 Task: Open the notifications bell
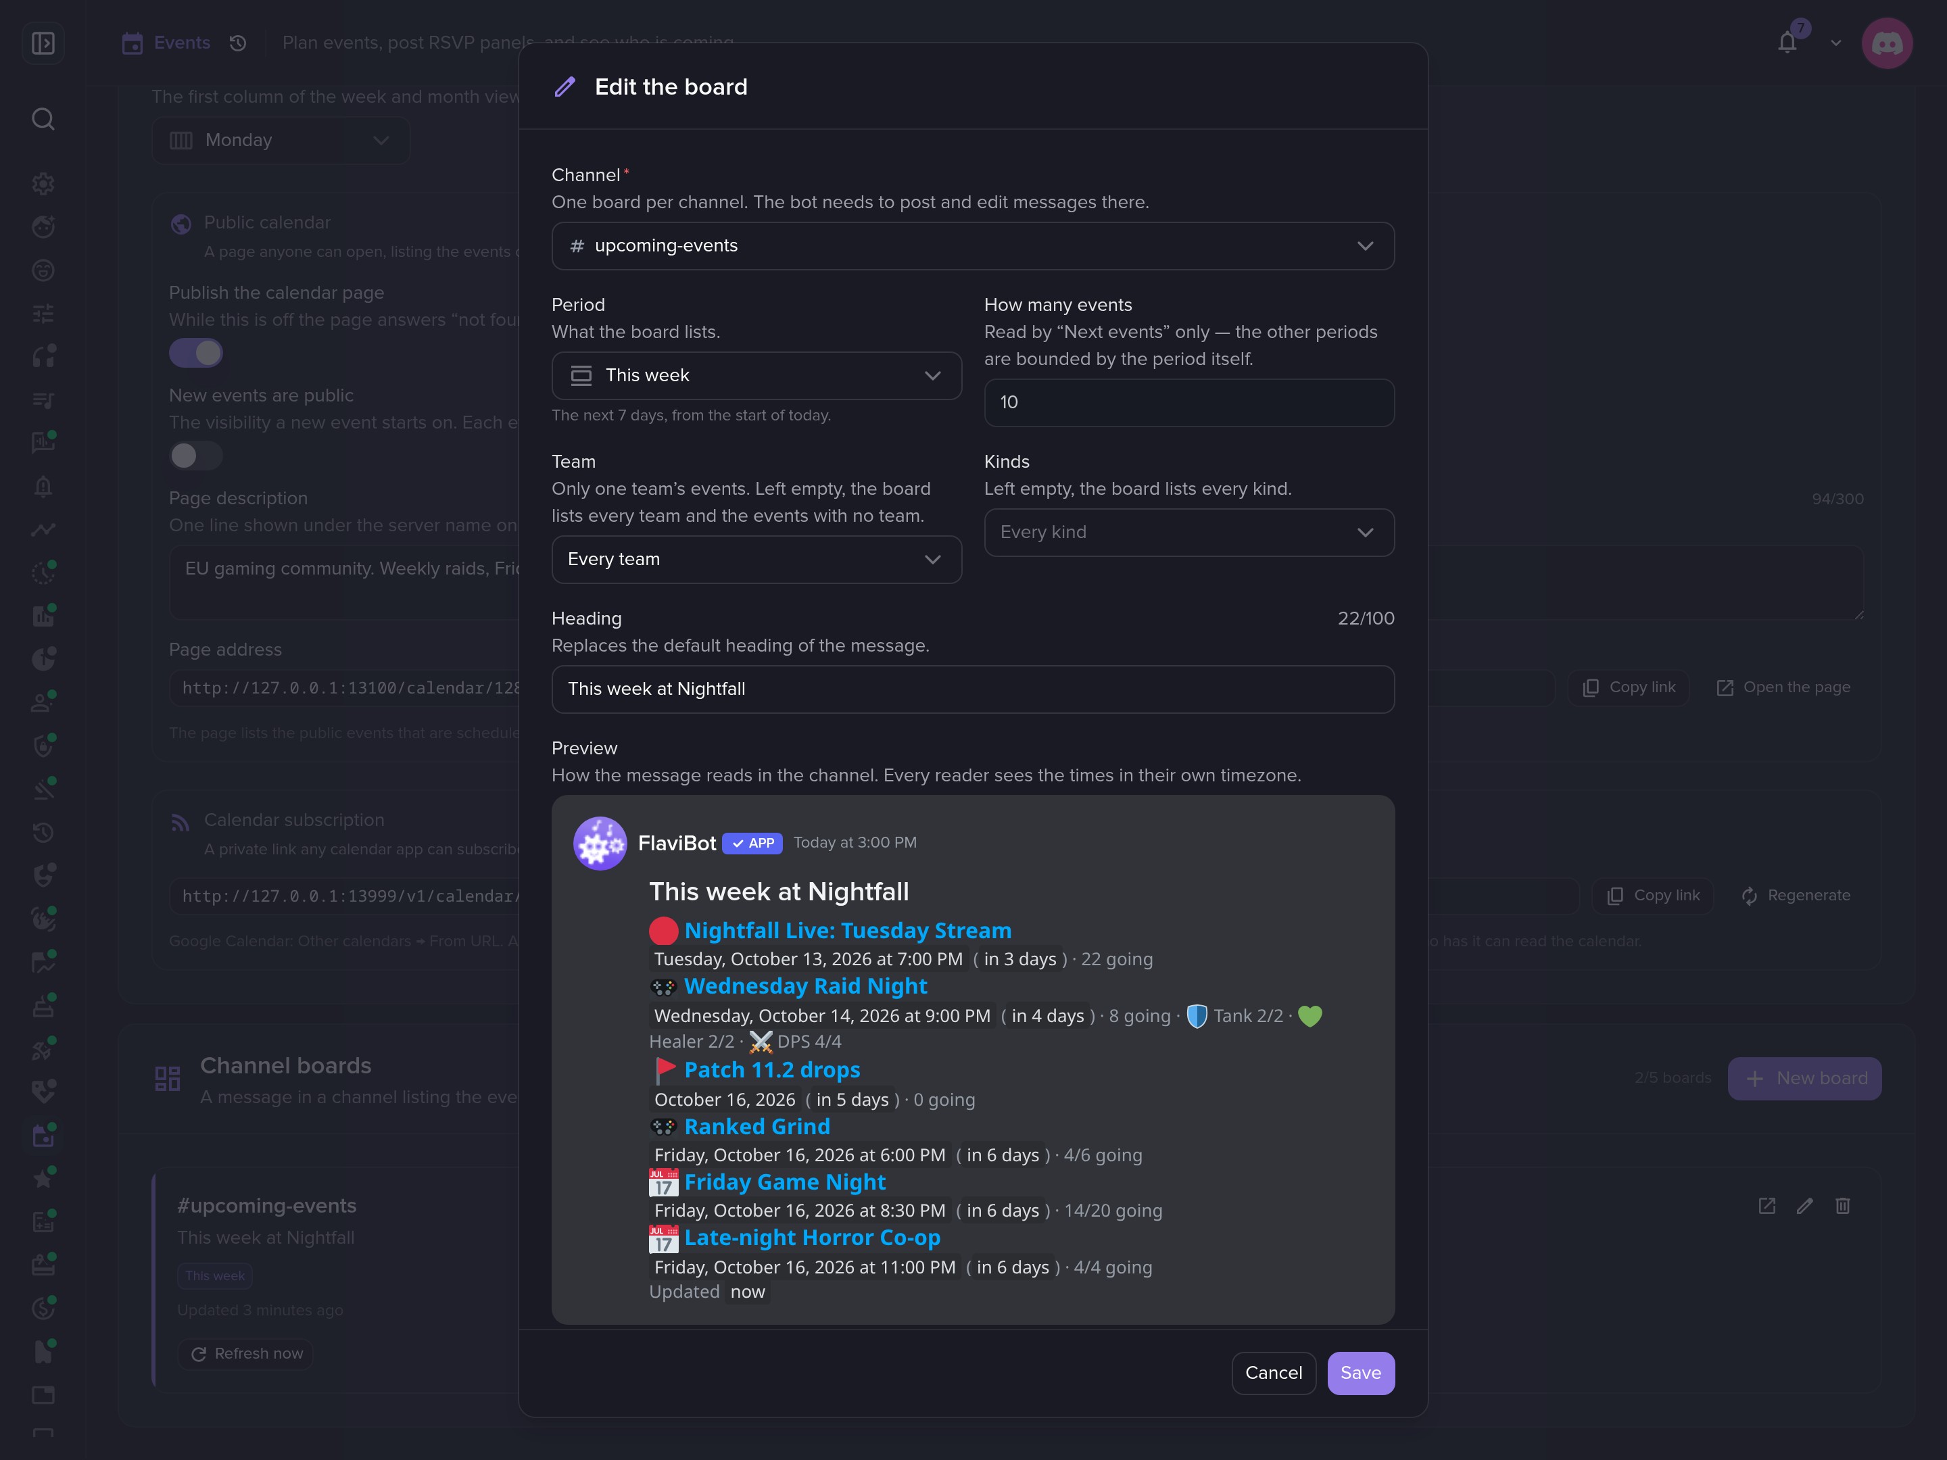click(x=1787, y=42)
